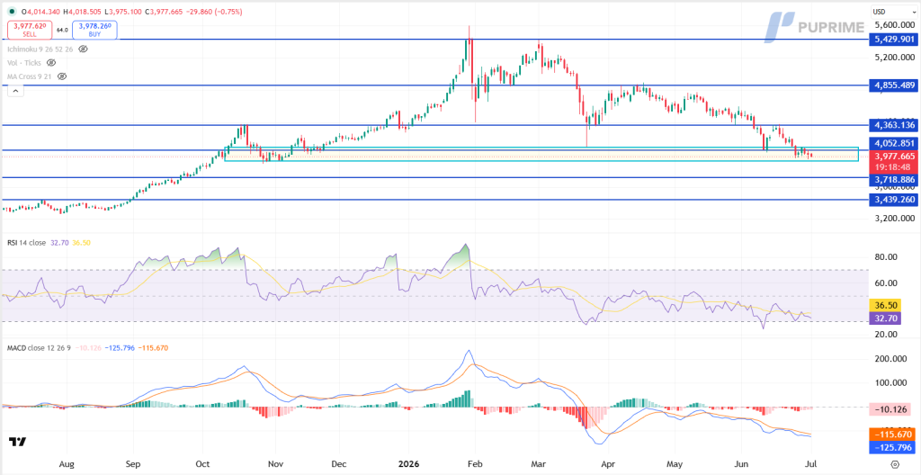Screen dimensions: 921x475
Task: Click the May label on time axis
Action: [675, 464]
